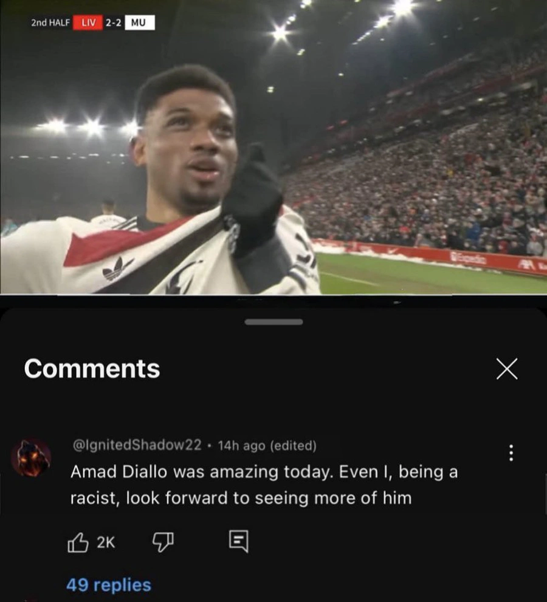Expand the 49 replies thread

click(x=109, y=585)
